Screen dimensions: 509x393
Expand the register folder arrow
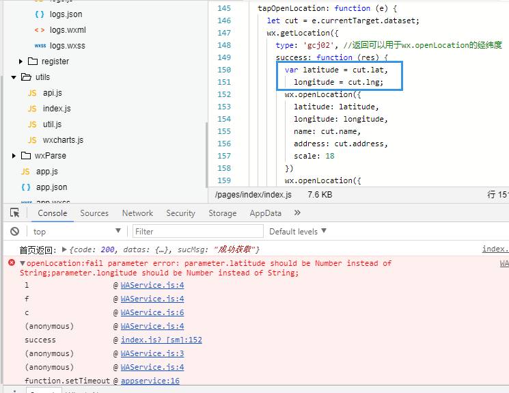click(x=20, y=62)
